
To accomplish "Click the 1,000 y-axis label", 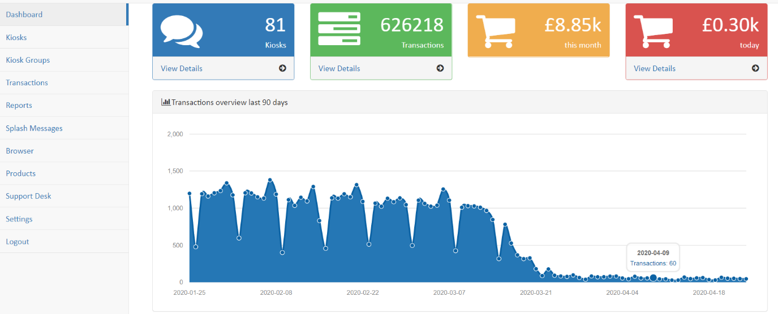I will [x=175, y=208].
